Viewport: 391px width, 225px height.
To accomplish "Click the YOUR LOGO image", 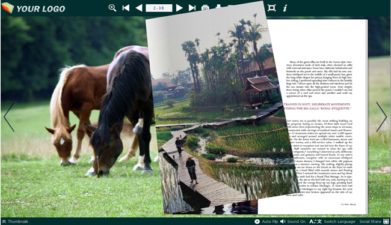I will point(34,8).
